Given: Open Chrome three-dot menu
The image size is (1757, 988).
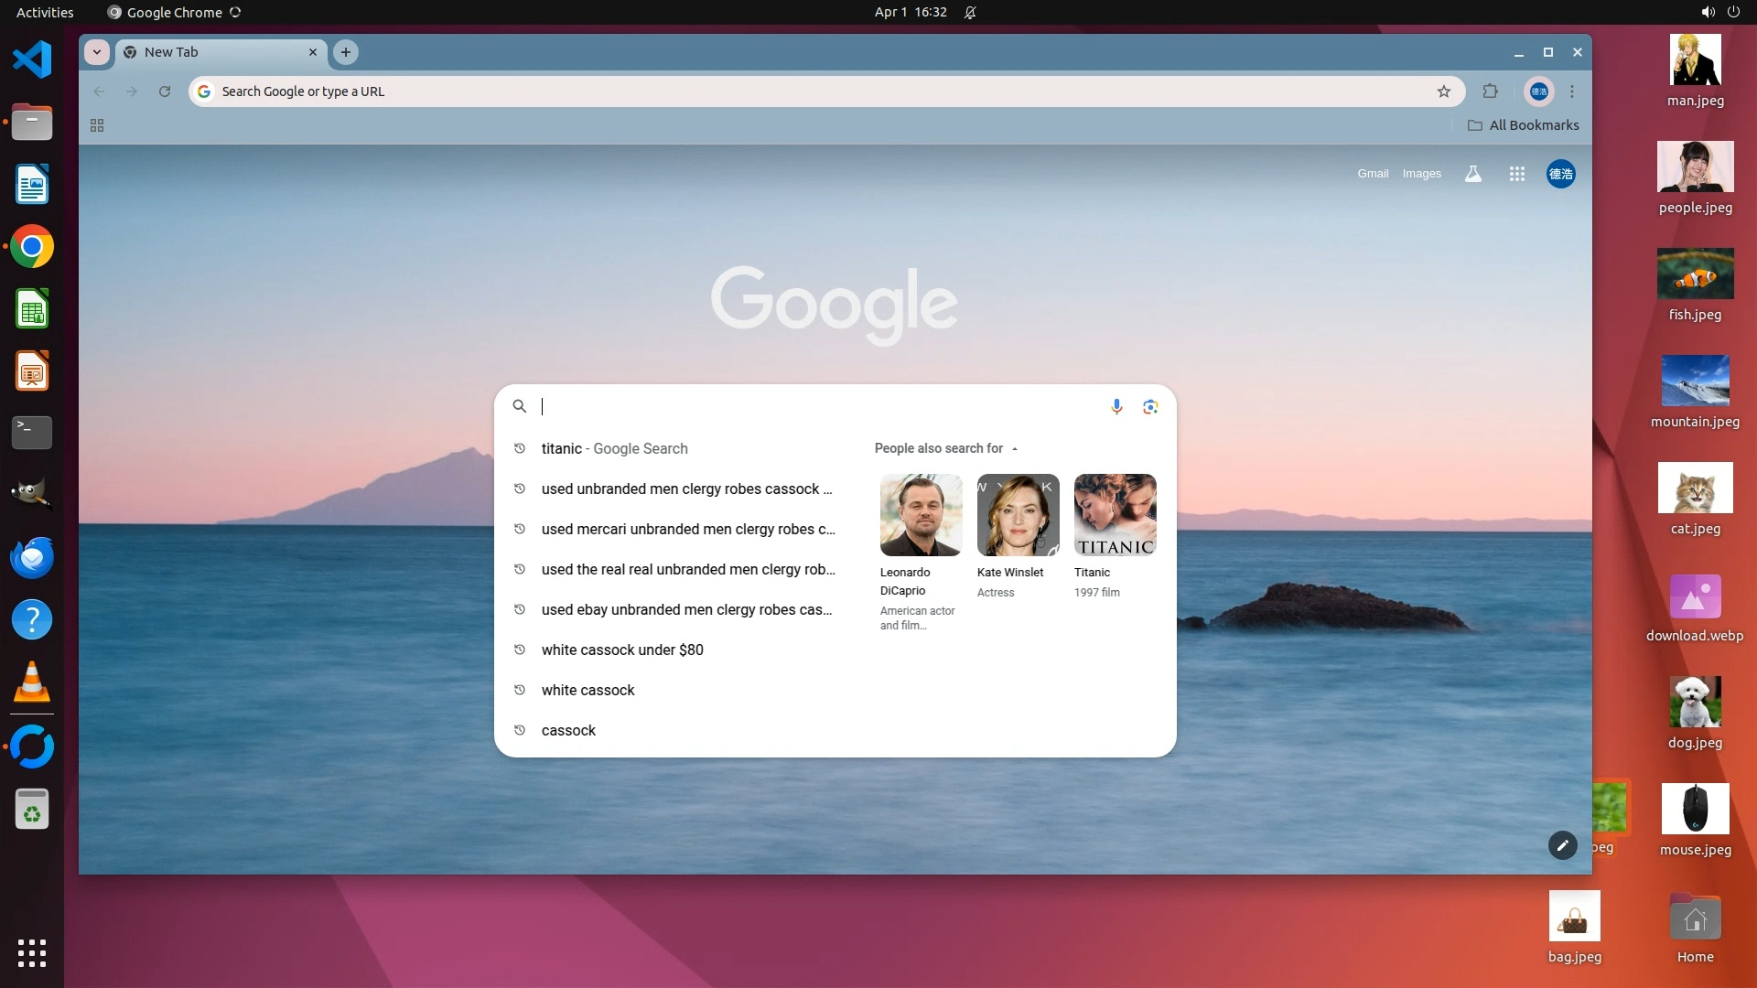Looking at the screenshot, I should coord(1572,91).
